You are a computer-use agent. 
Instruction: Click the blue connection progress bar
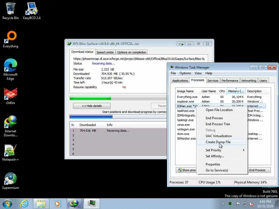[x=118, y=117]
